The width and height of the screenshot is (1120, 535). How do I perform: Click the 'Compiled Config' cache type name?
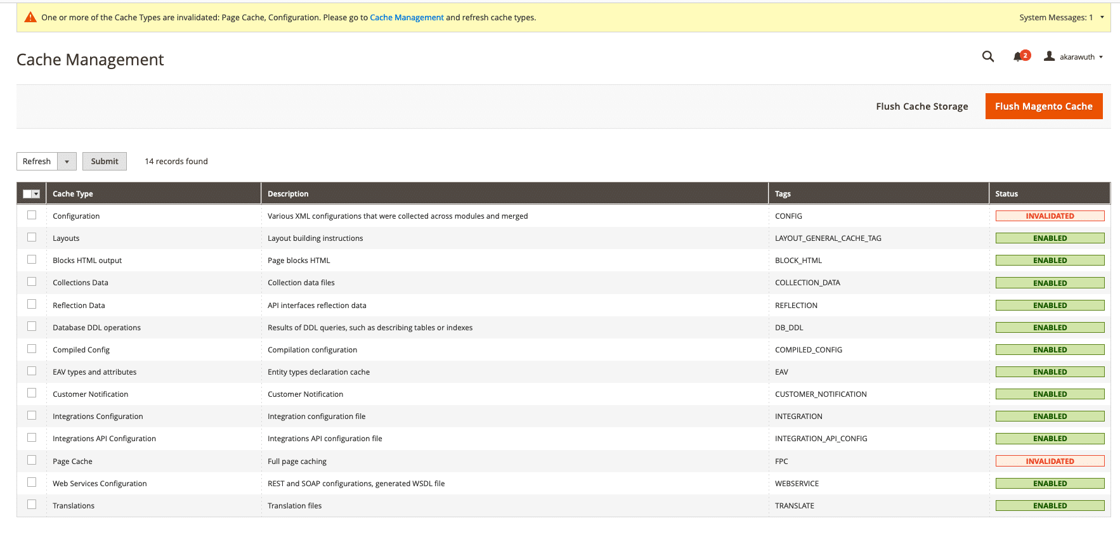coord(81,350)
